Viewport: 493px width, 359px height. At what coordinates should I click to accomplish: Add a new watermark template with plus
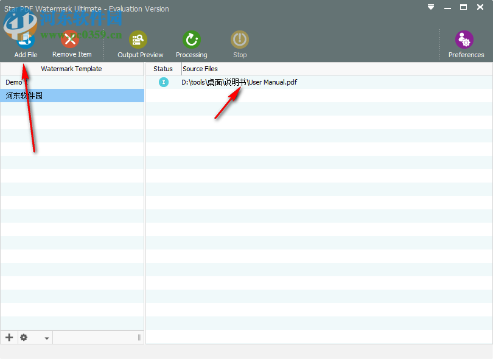[9, 338]
